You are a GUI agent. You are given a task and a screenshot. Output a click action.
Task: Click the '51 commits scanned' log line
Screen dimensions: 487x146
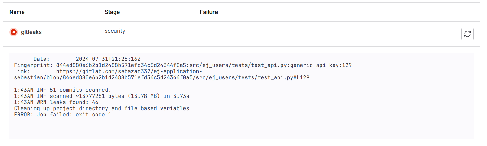pos(62,90)
